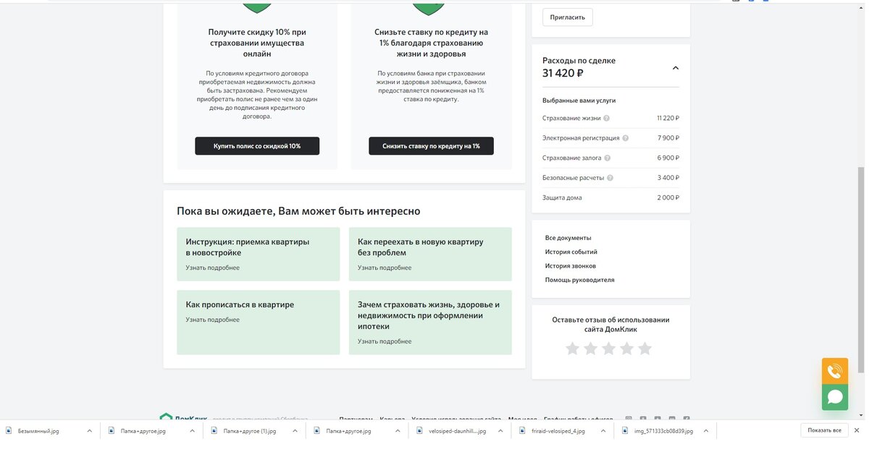869x470 pixels.
Task: Open downloaded file Безымянный.jpg
Action: pos(38,430)
